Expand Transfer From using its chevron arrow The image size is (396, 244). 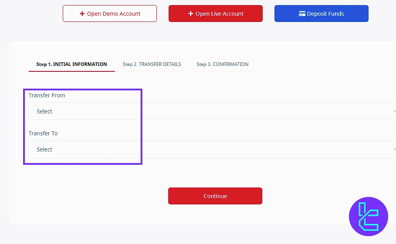click(x=394, y=111)
